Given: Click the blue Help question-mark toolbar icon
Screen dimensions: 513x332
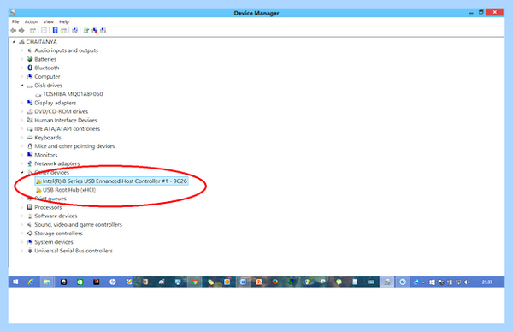Looking at the screenshot, I should (x=55, y=31).
